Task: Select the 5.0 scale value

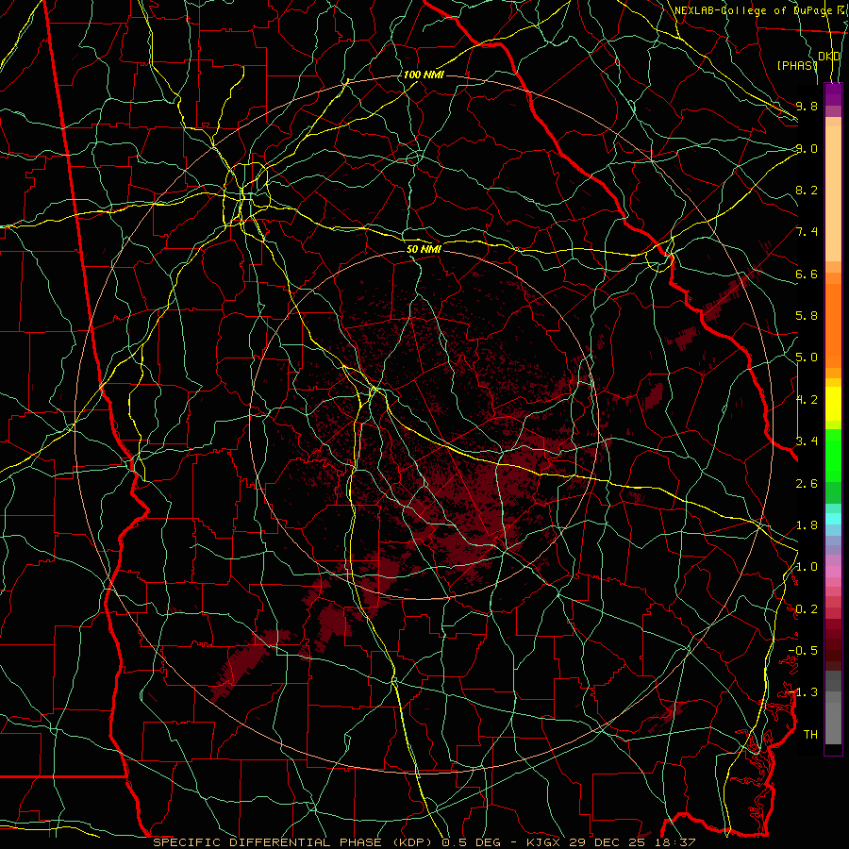Action: click(x=807, y=358)
